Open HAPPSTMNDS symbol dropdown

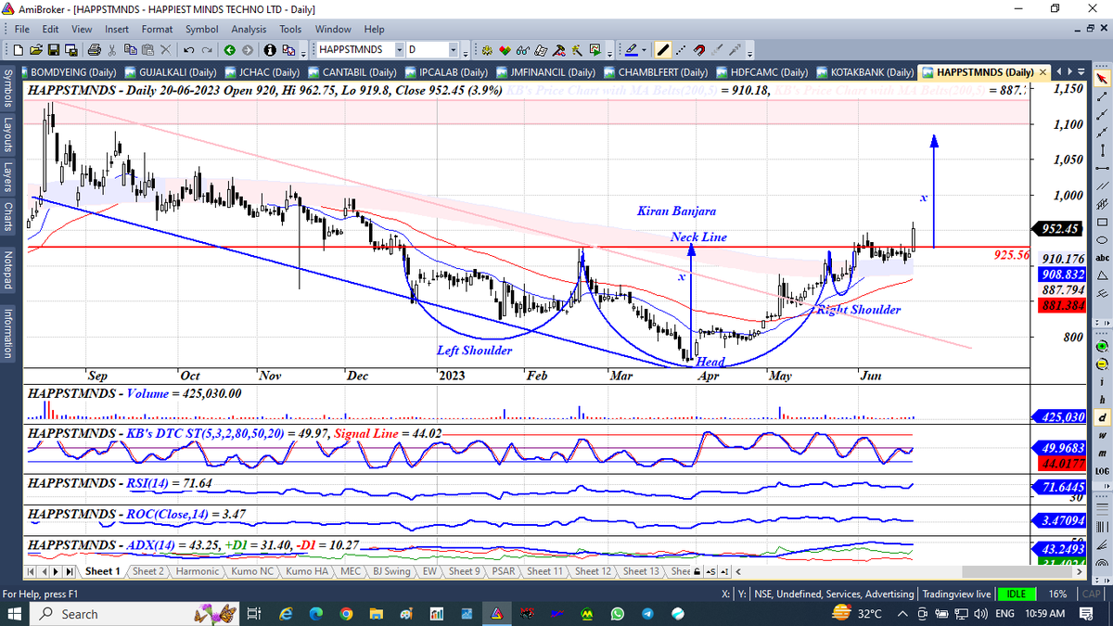coord(399,49)
